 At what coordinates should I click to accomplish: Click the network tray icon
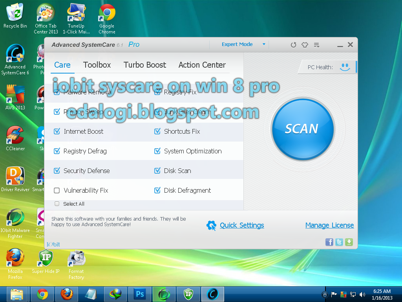coord(353,295)
